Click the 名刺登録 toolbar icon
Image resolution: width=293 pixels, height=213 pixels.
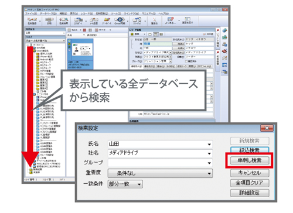coord(32,21)
